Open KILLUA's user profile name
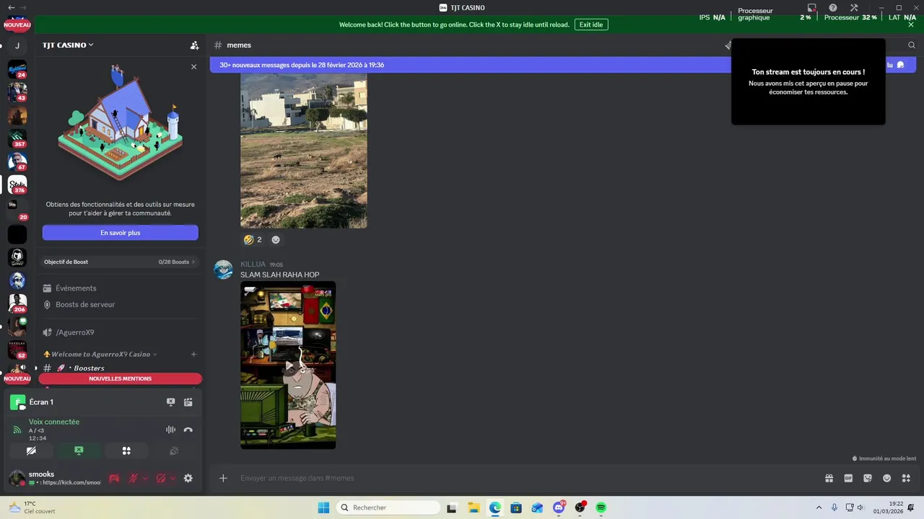Viewport: 924px width, 519px height. pyautogui.click(x=253, y=265)
